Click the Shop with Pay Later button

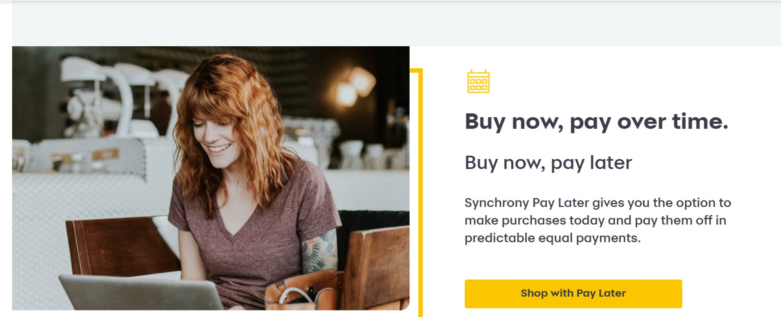pyautogui.click(x=573, y=293)
